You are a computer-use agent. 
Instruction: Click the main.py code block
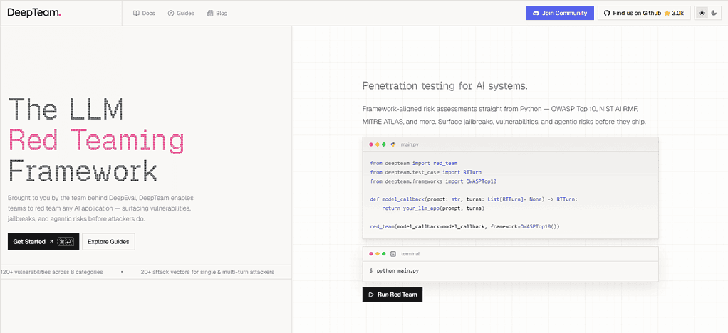(x=510, y=195)
